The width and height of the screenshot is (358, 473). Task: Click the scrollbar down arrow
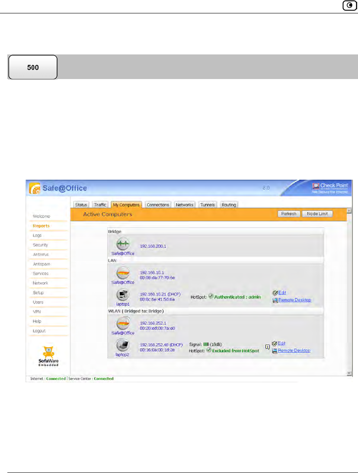coord(349,374)
